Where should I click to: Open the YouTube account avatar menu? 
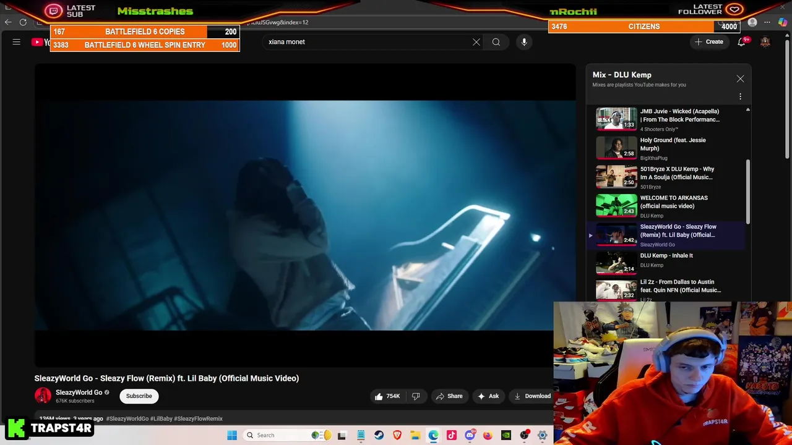coord(765,42)
